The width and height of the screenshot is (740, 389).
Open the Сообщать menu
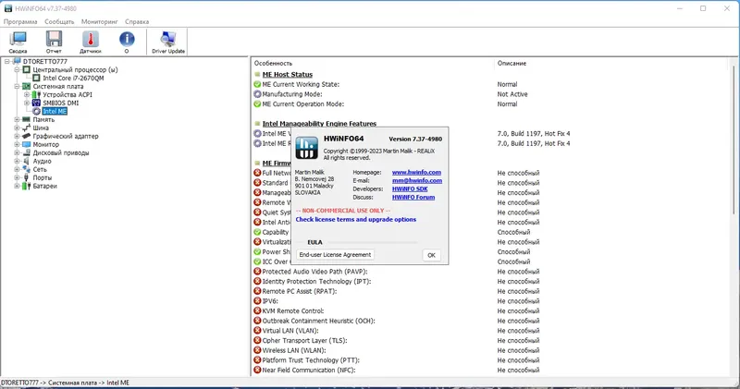click(x=59, y=21)
